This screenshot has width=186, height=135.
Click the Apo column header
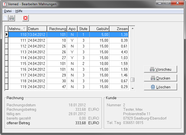click(72, 29)
